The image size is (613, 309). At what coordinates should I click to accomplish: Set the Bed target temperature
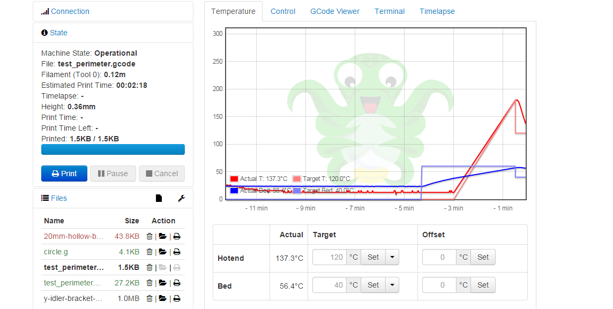click(x=373, y=285)
